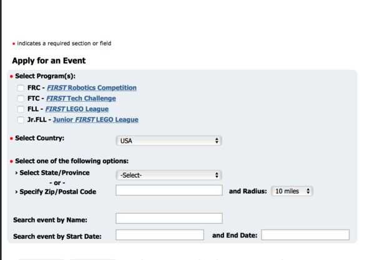This screenshot has width=387, height=260.
Task: Click the End Date input box
Action: pyautogui.click(x=305, y=235)
